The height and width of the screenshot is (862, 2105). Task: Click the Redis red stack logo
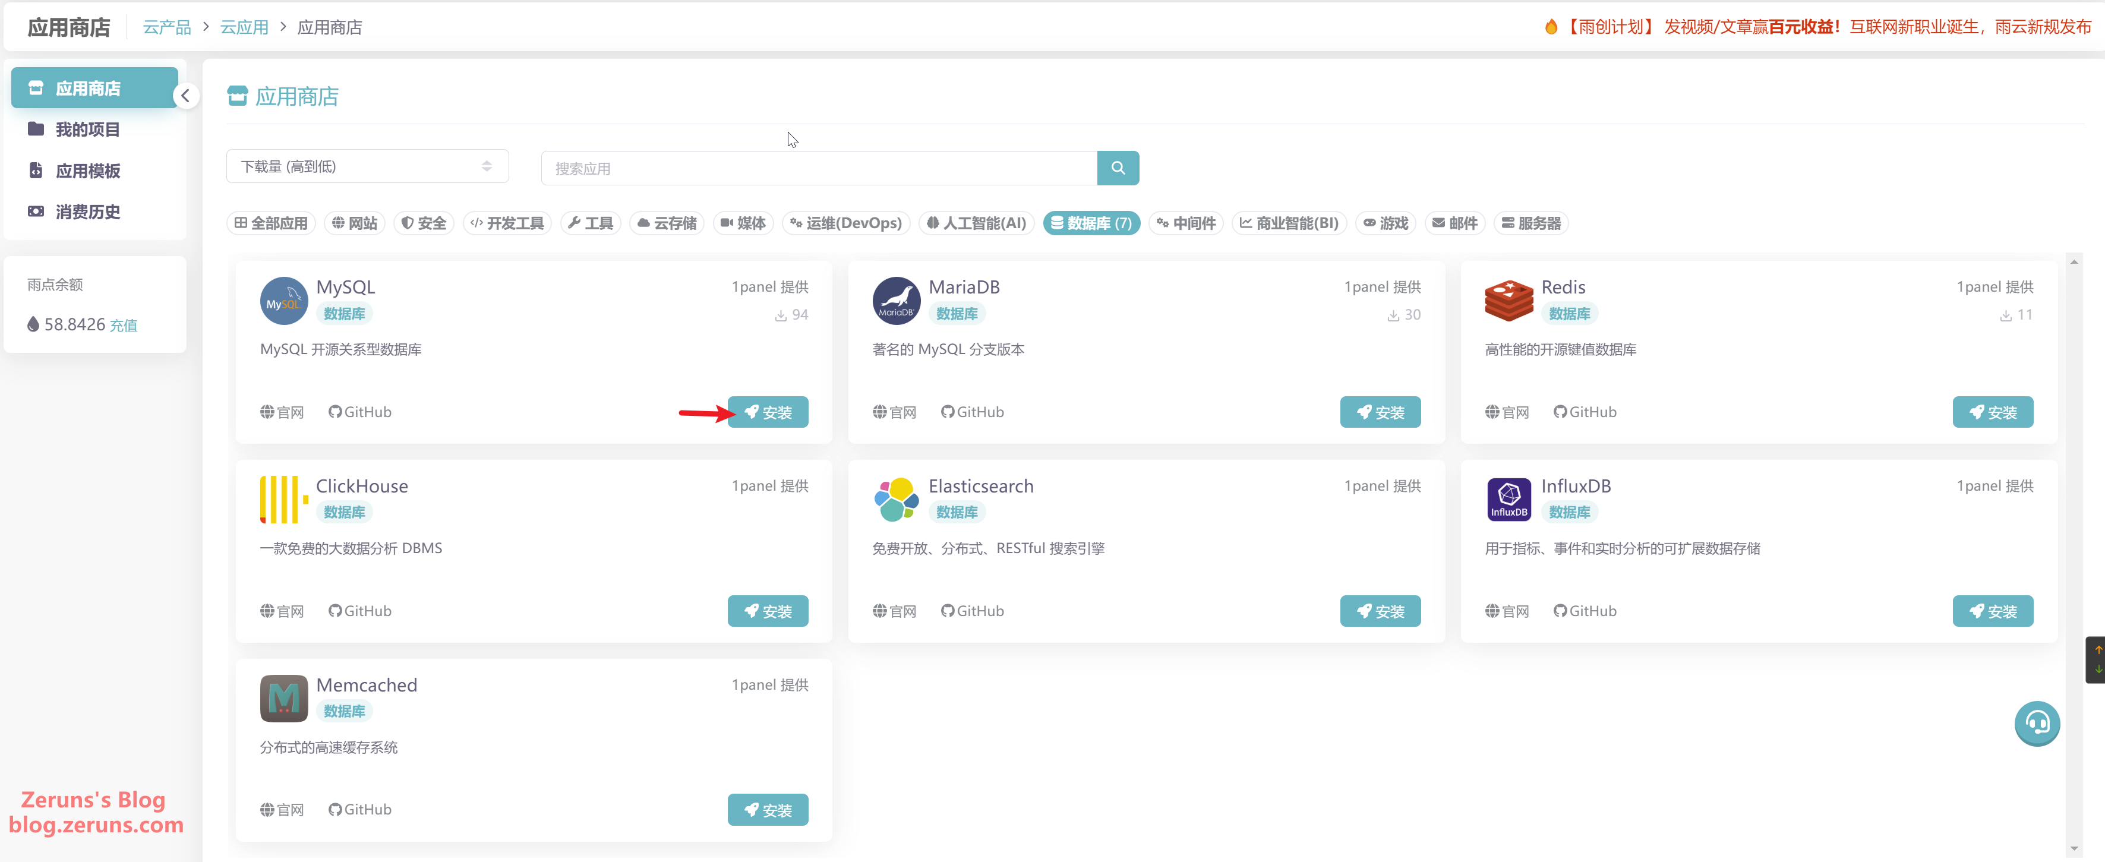[1508, 301]
